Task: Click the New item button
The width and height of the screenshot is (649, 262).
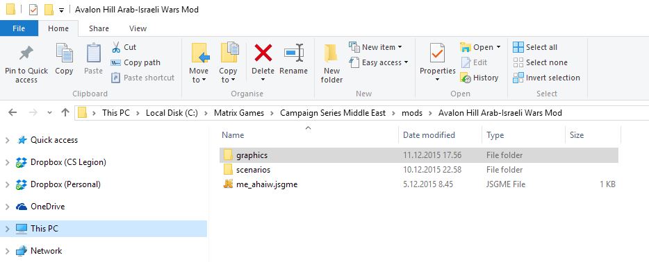Action: (x=375, y=47)
